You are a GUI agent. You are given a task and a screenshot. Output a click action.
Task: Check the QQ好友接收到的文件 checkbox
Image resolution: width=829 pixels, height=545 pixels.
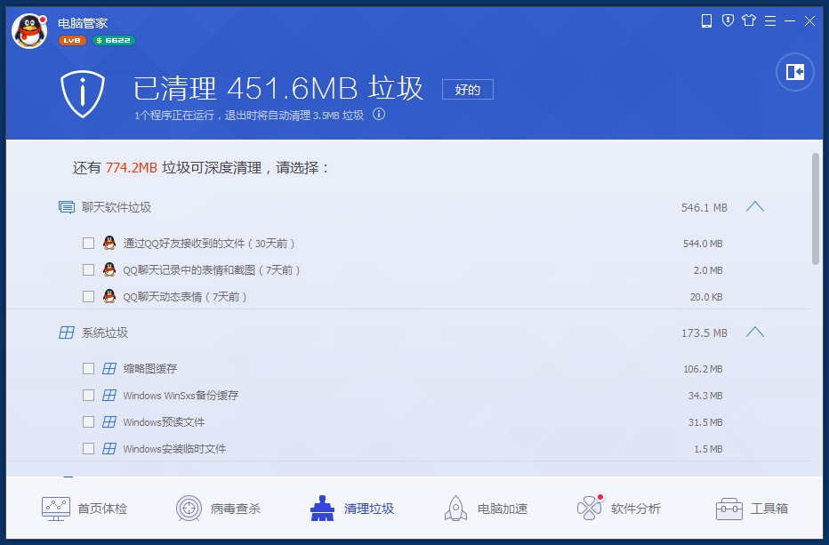tap(89, 243)
